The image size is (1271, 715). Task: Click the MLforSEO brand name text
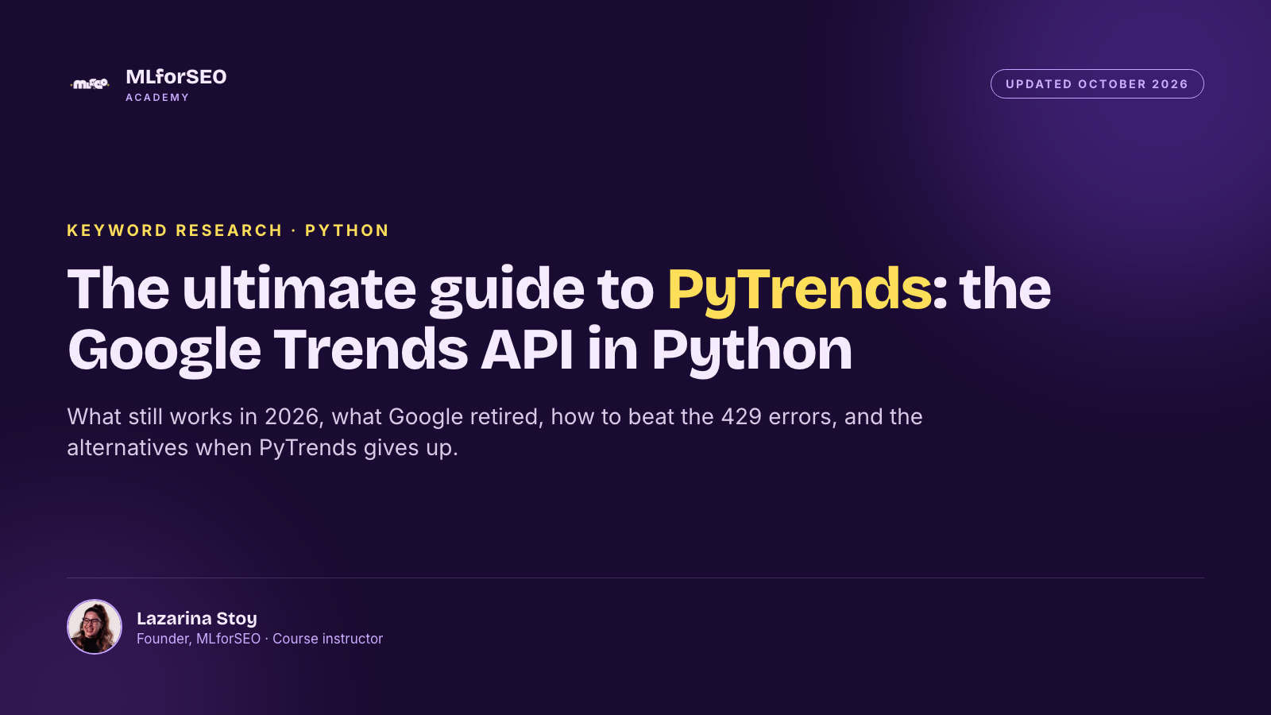176,76
